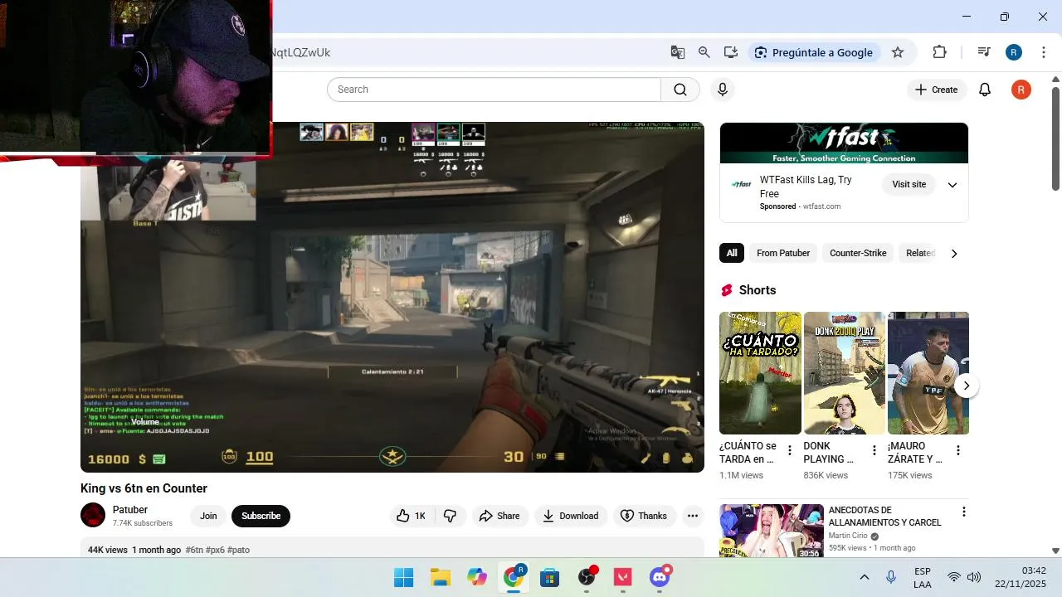Viewport: 1062px width, 597px height.
Task: Show more filter chips with right arrow
Action: (954, 254)
